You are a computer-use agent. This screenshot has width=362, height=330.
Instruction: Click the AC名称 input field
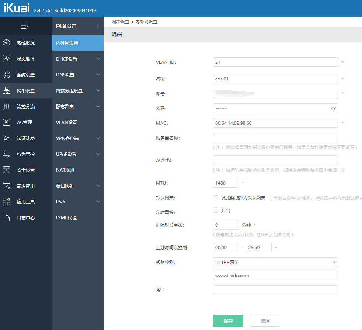coord(276,160)
